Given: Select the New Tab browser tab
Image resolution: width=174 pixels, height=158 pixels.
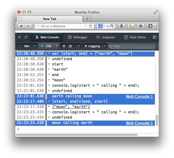Looking at the screenshot, I should pos(50,19).
